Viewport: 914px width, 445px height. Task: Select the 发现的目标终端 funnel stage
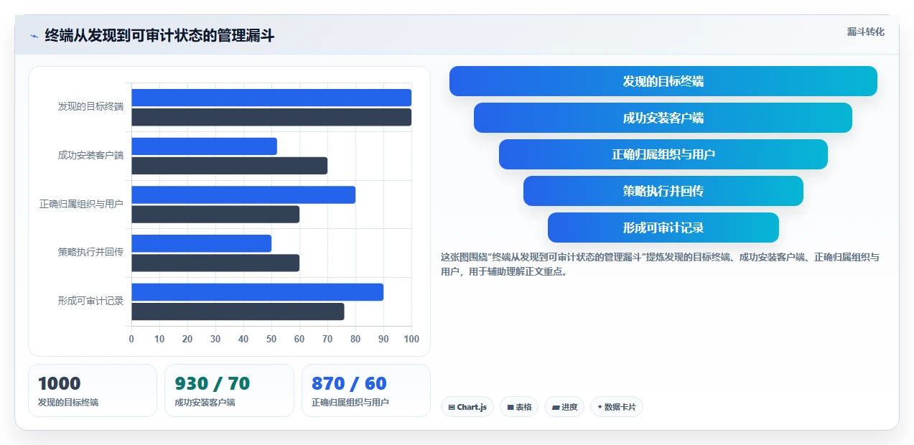click(663, 81)
